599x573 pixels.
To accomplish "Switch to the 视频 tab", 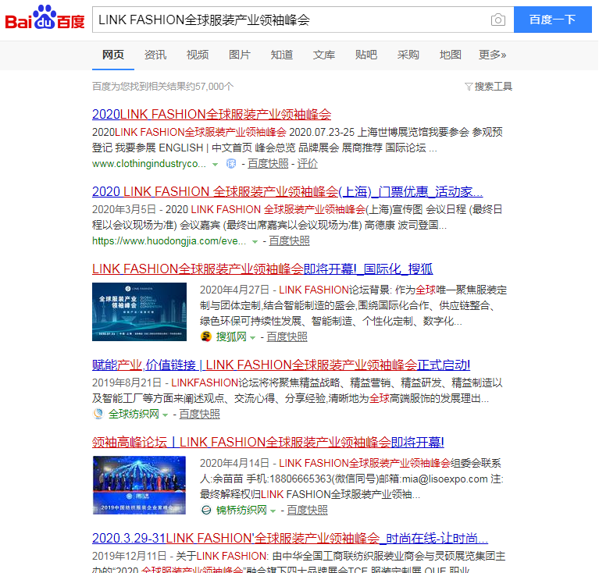I will pyautogui.click(x=198, y=55).
